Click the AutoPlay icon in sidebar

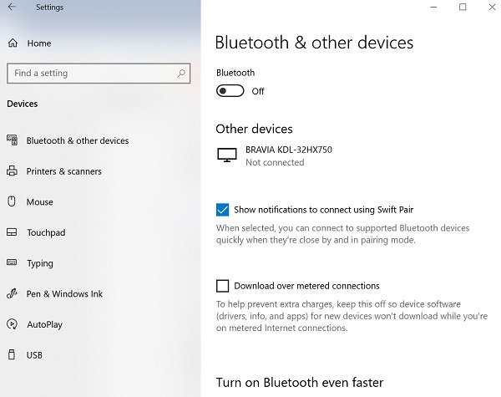[12, 324]
